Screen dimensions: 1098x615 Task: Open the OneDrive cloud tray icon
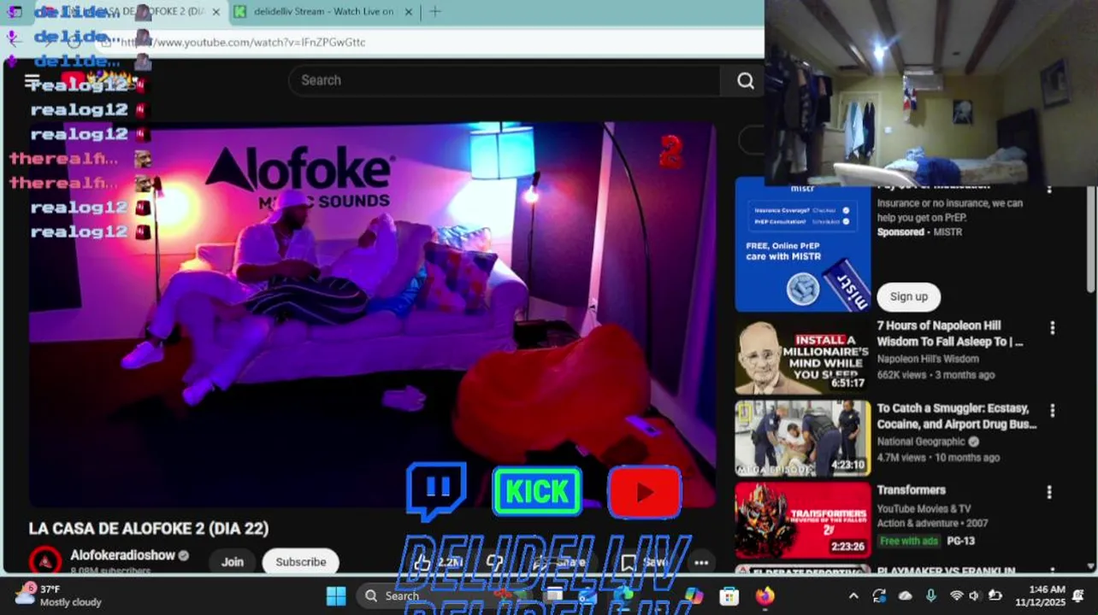tap(905, 596)
